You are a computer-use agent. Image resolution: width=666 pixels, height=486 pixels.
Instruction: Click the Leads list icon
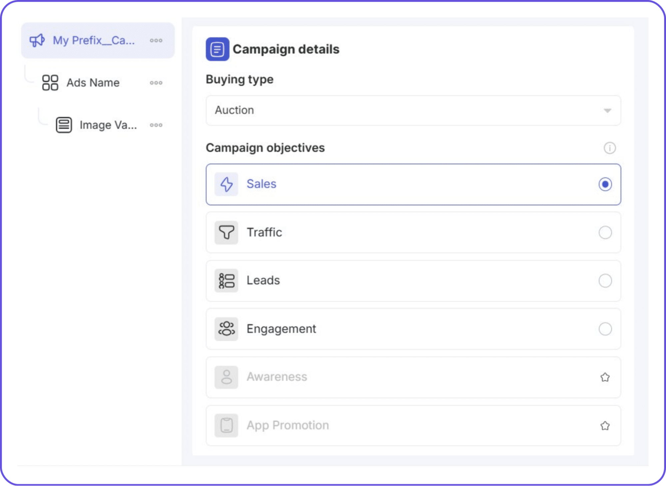coord(226,281)
